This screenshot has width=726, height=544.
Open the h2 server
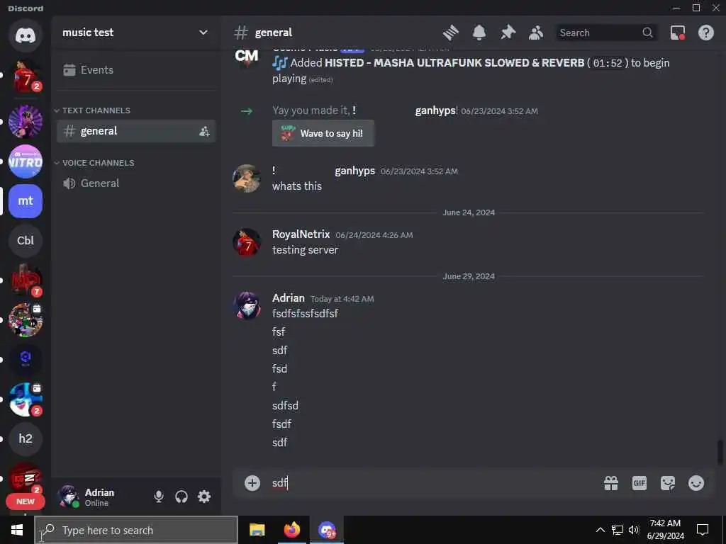[26, 438]
